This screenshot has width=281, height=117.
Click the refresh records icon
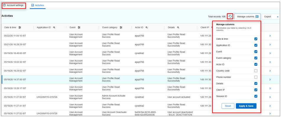point(230,17)
